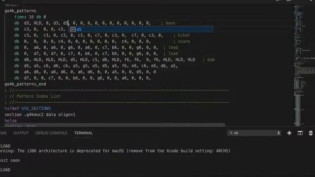
Task: Click the '// Pattern Index List' comment
Action: 35,96
